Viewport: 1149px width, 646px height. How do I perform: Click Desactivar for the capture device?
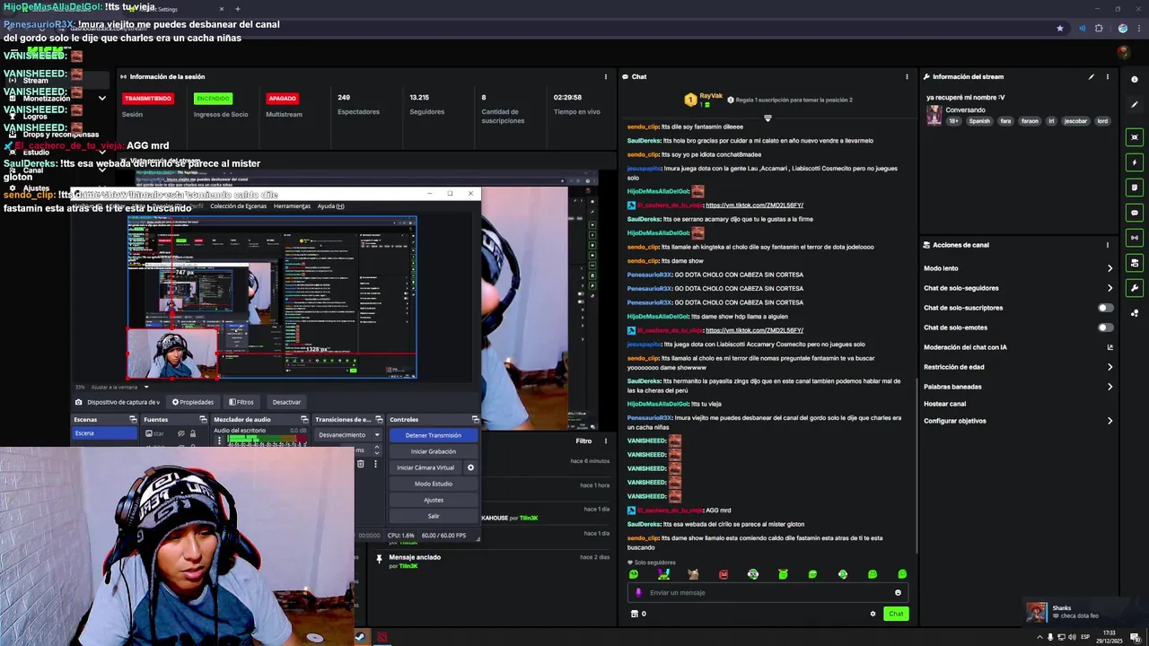point(286,402)
